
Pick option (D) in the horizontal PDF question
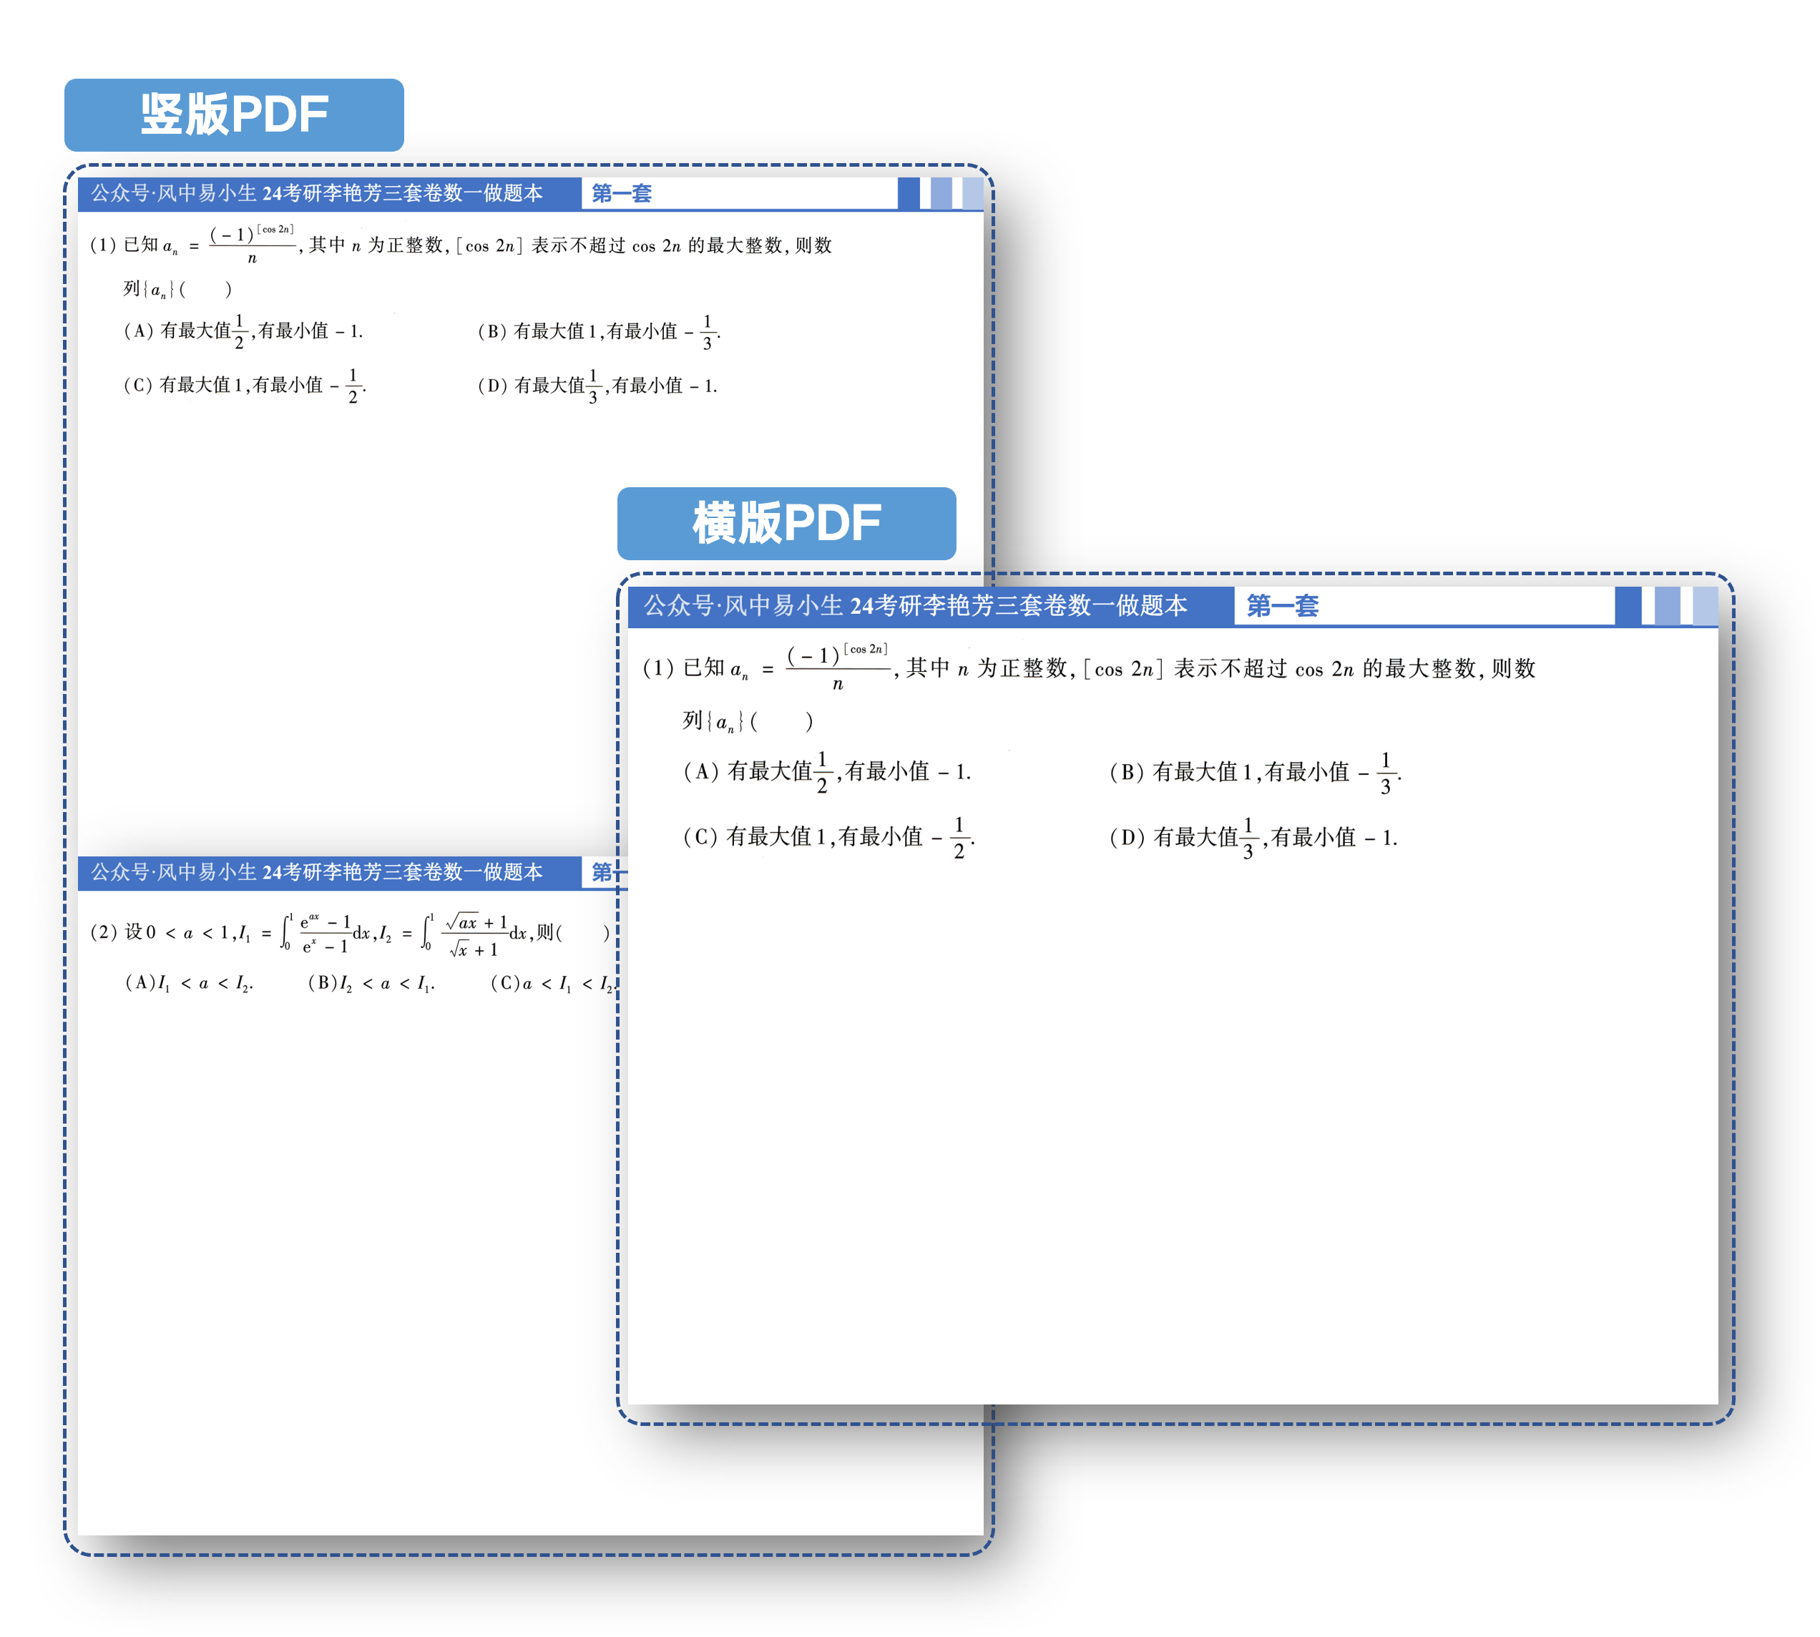point(1253,839)
